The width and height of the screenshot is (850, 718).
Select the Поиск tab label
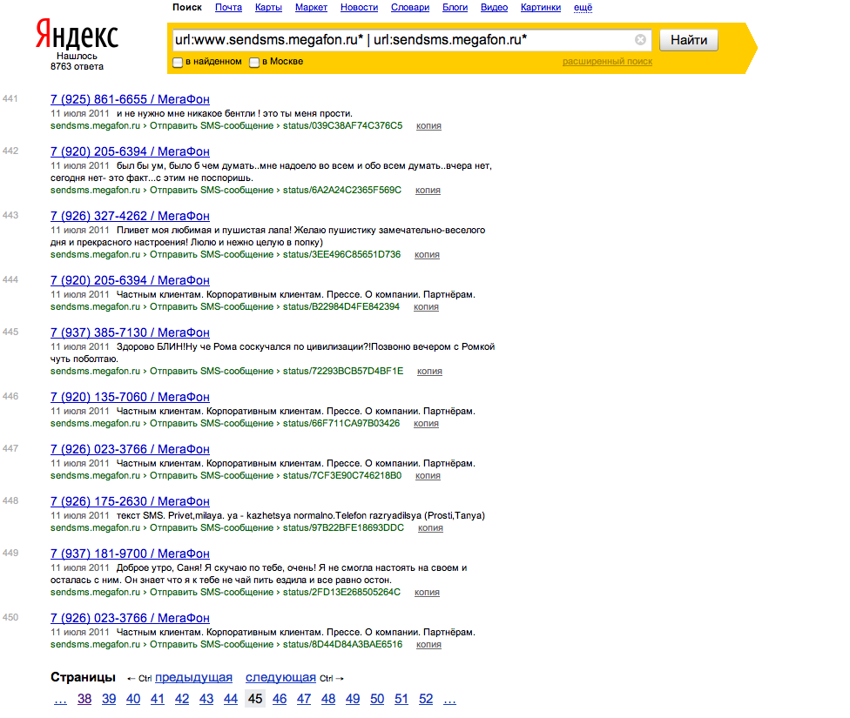187,8
